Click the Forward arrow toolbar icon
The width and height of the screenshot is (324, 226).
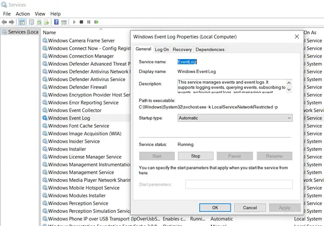click(x=12, y=22)
